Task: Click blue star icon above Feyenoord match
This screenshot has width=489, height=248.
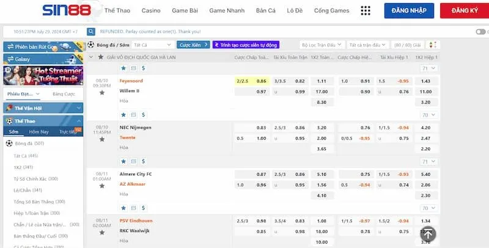Action: [123, 68]
